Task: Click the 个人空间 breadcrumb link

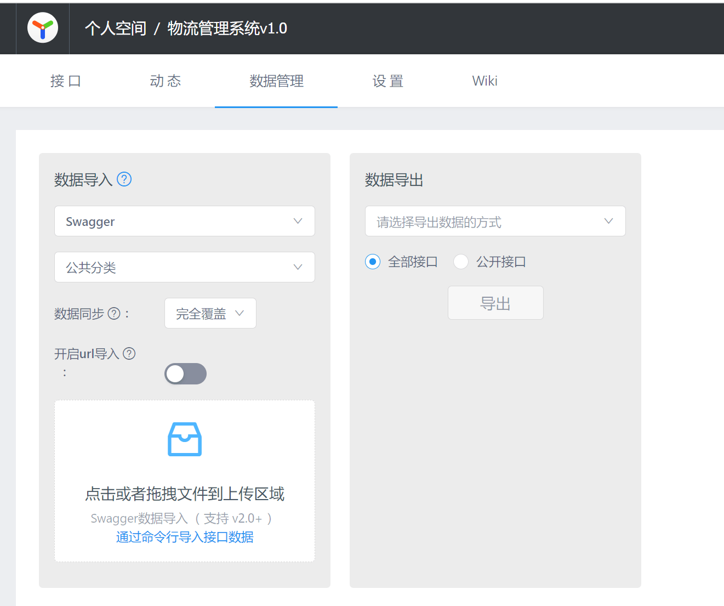Action: tap(115, 28)
